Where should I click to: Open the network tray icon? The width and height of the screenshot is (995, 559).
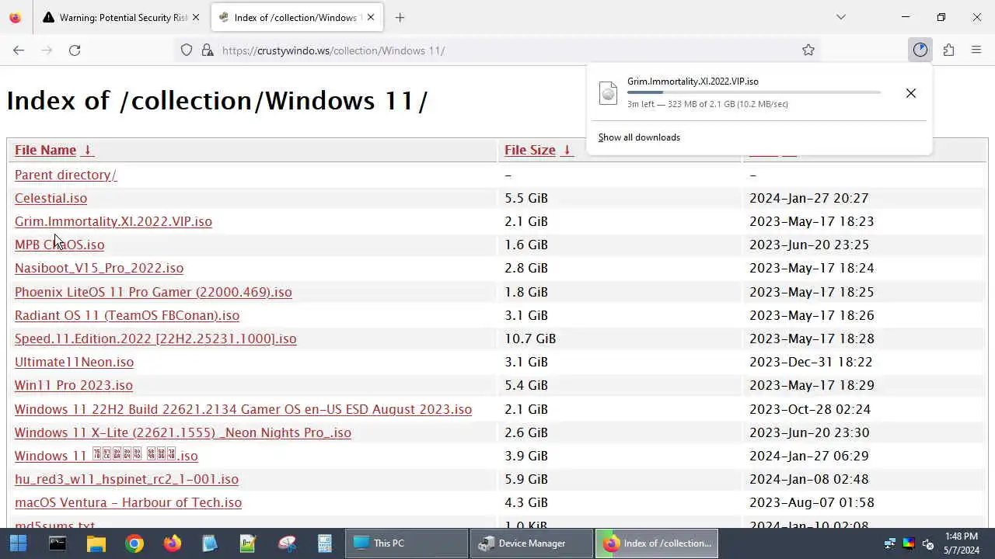tap(889, 543)
